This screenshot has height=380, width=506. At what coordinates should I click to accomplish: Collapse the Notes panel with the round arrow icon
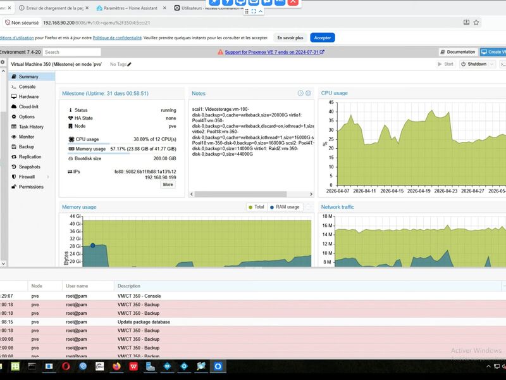pos(300,93)
